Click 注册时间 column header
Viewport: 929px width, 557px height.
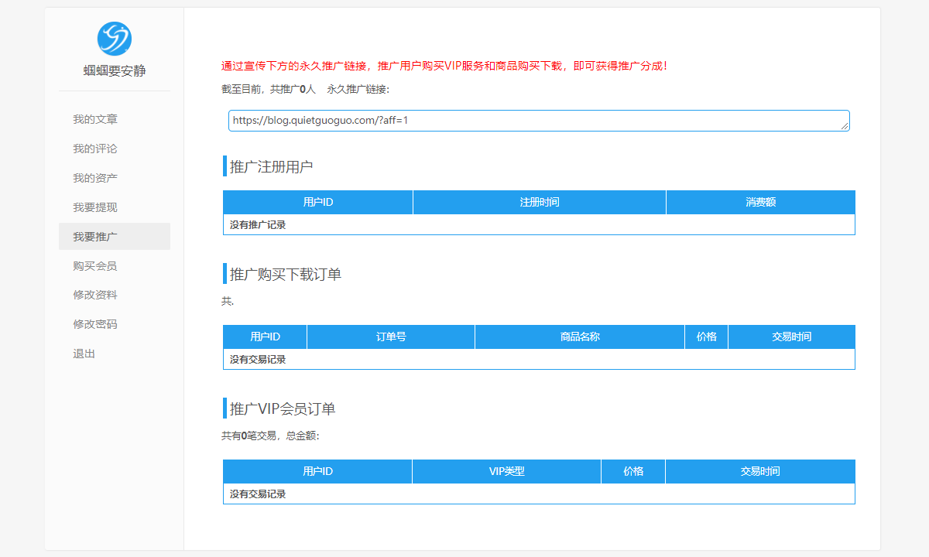pyautogui.click(x=540, y=203)
